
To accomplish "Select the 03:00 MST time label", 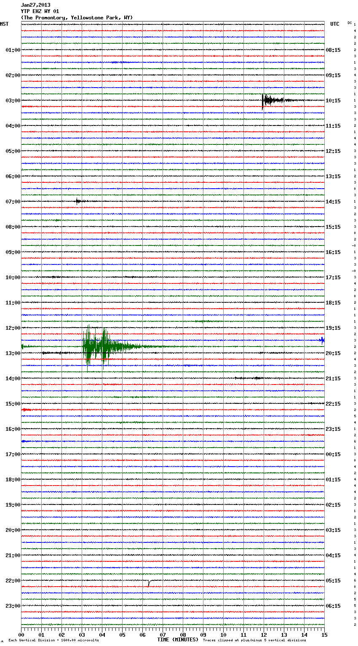I will [x=13, y=101].
